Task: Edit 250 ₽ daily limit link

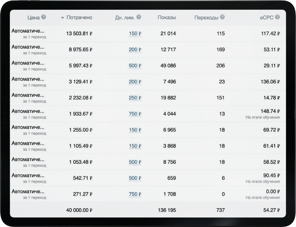Action: pos(135,98)
